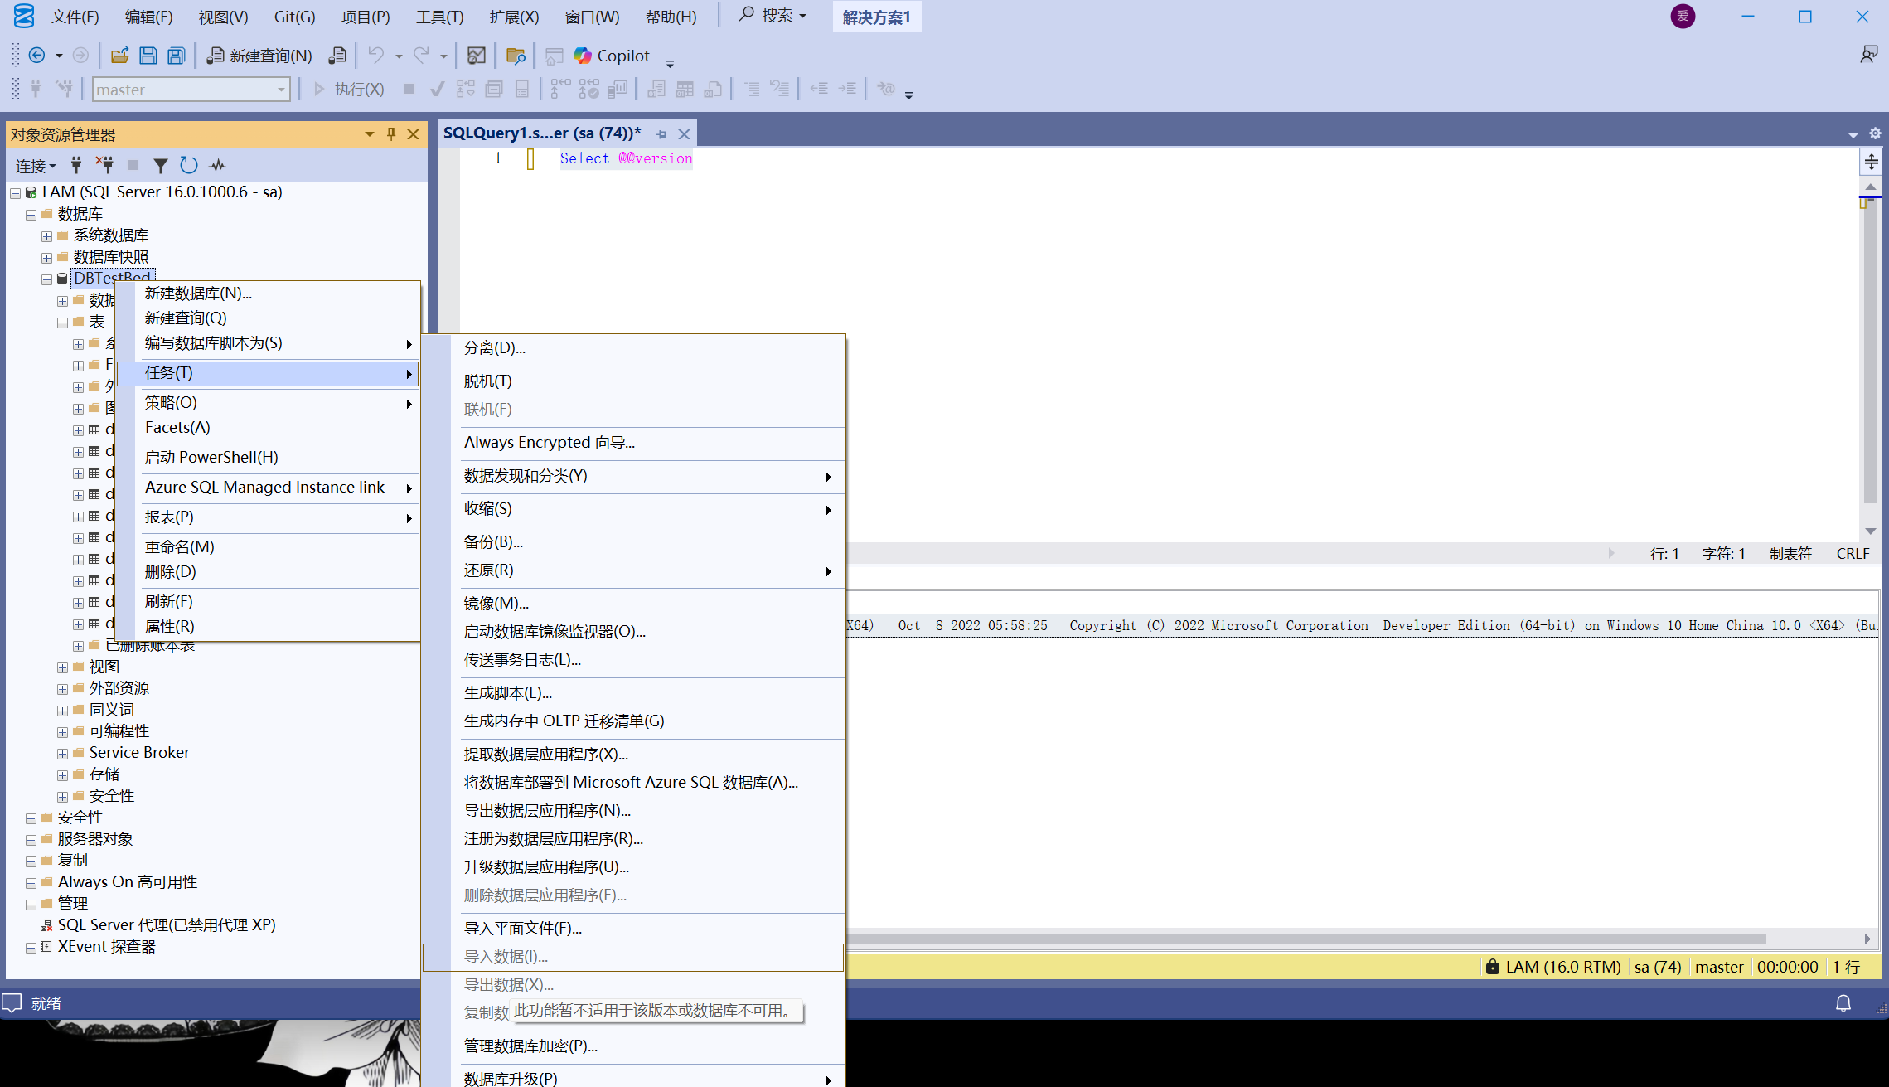Click the Copilot icon in toolbar
The width and height of the screenshot is (1889, 1087).
point(584,56)
